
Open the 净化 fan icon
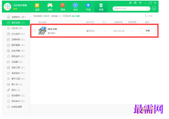click(x=75, y=7)
